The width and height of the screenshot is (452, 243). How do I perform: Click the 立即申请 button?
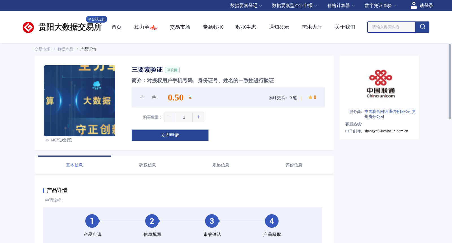[170, 135]
